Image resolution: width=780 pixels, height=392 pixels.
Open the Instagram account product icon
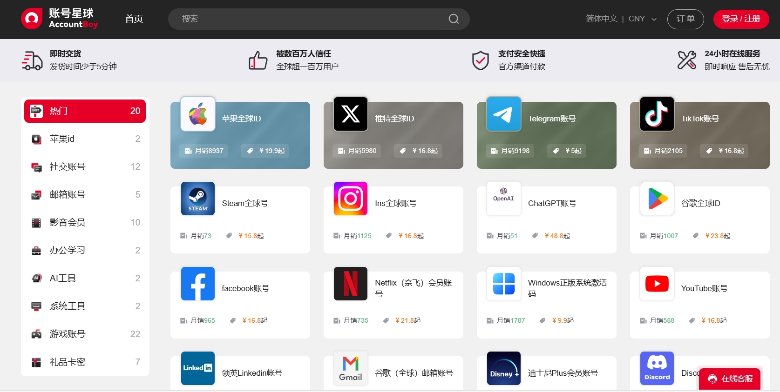click(351, 199)
